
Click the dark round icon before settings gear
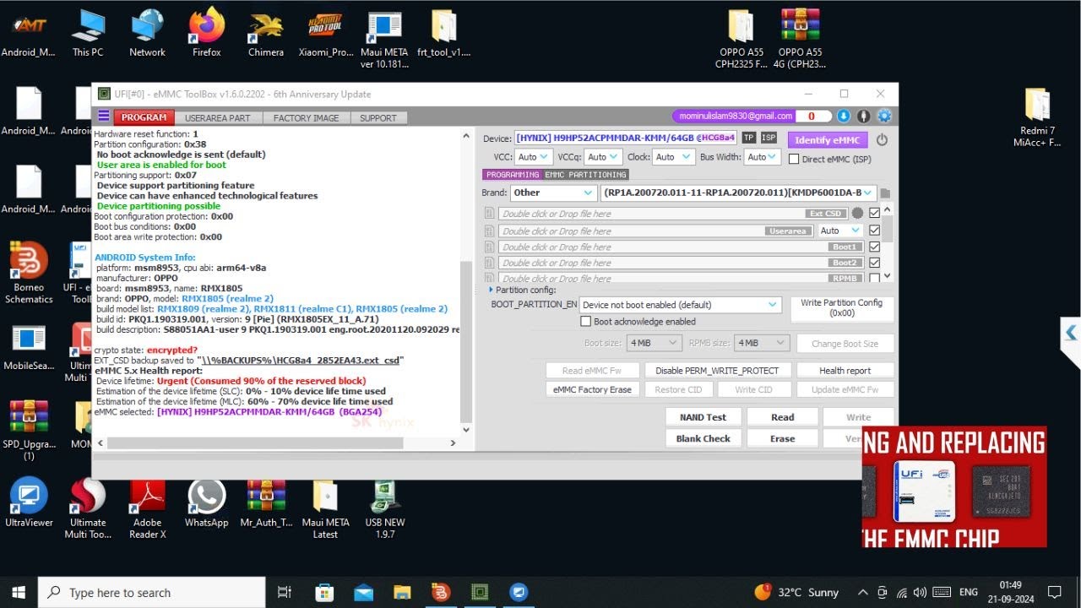pos(864,117)
